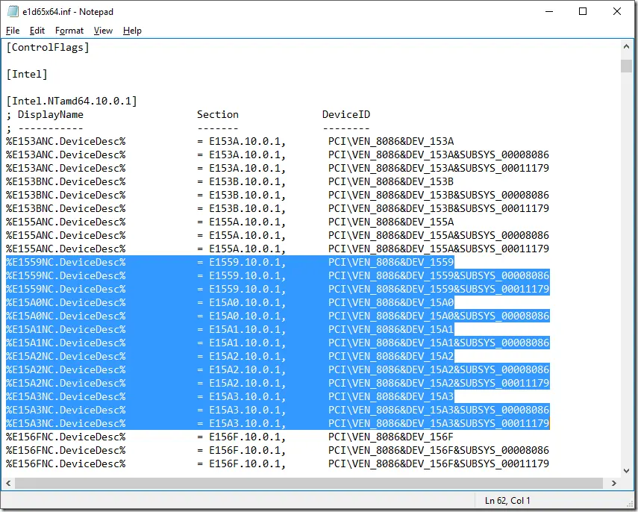Viewport: 638px width, 512px height.
Task: Open the Help menu
Action: click(x=132, y=31)
